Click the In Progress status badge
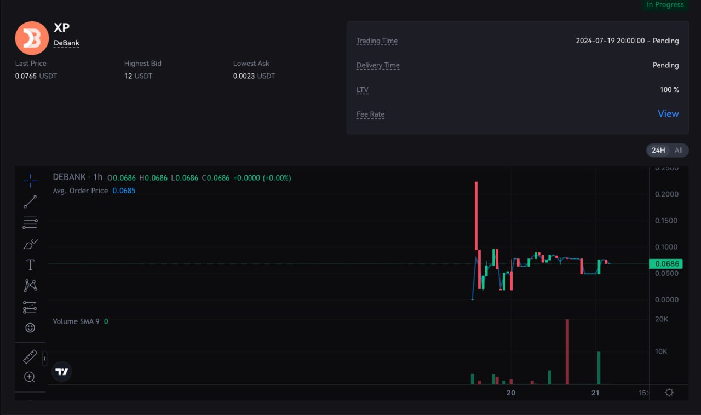This screenshot has height=415, width=701. click(x=665, y=5)
